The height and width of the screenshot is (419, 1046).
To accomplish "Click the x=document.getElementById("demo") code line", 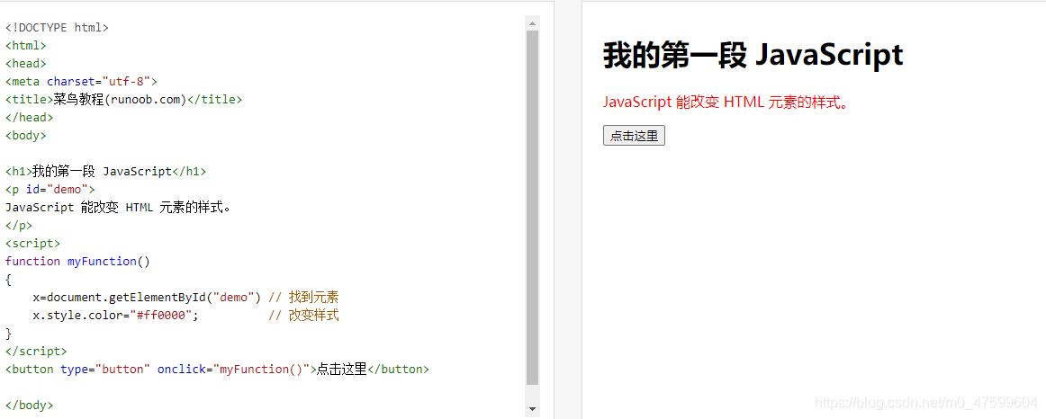I will click(x=147, y=298).
